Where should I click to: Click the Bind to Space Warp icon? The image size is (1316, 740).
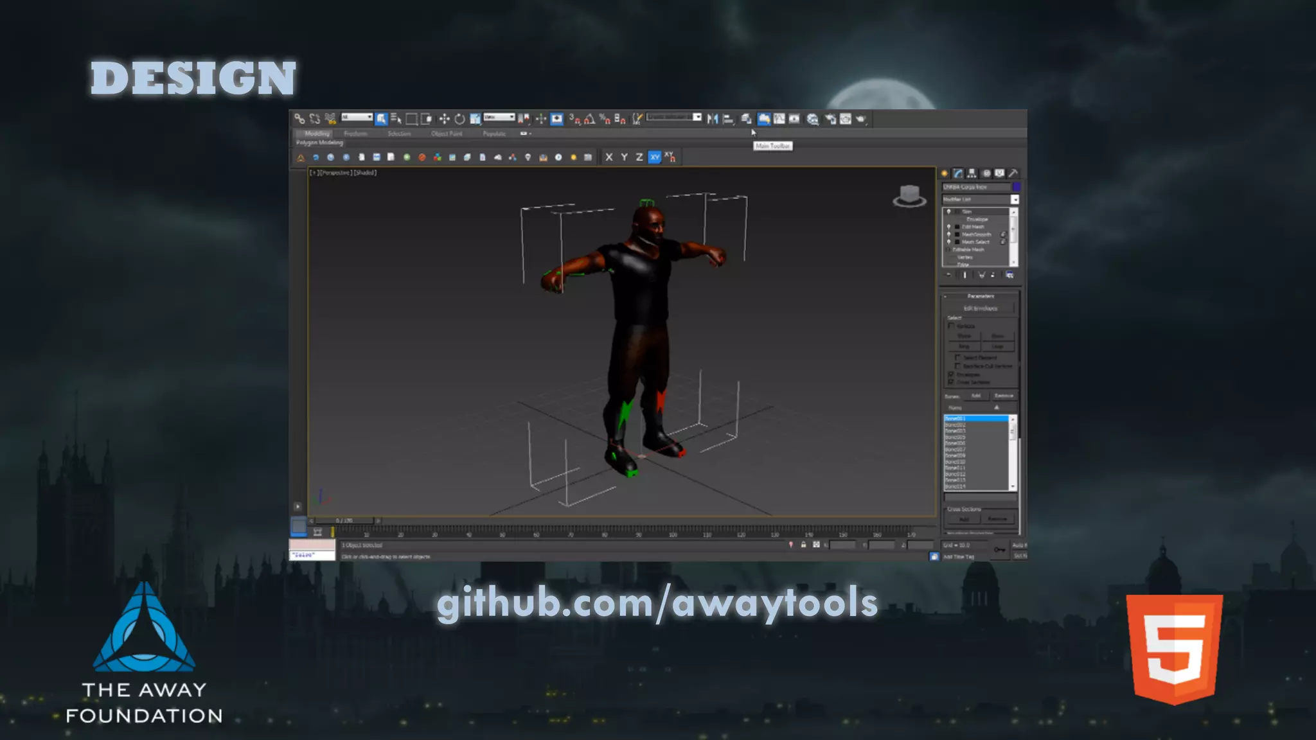[x=330, y=119]
